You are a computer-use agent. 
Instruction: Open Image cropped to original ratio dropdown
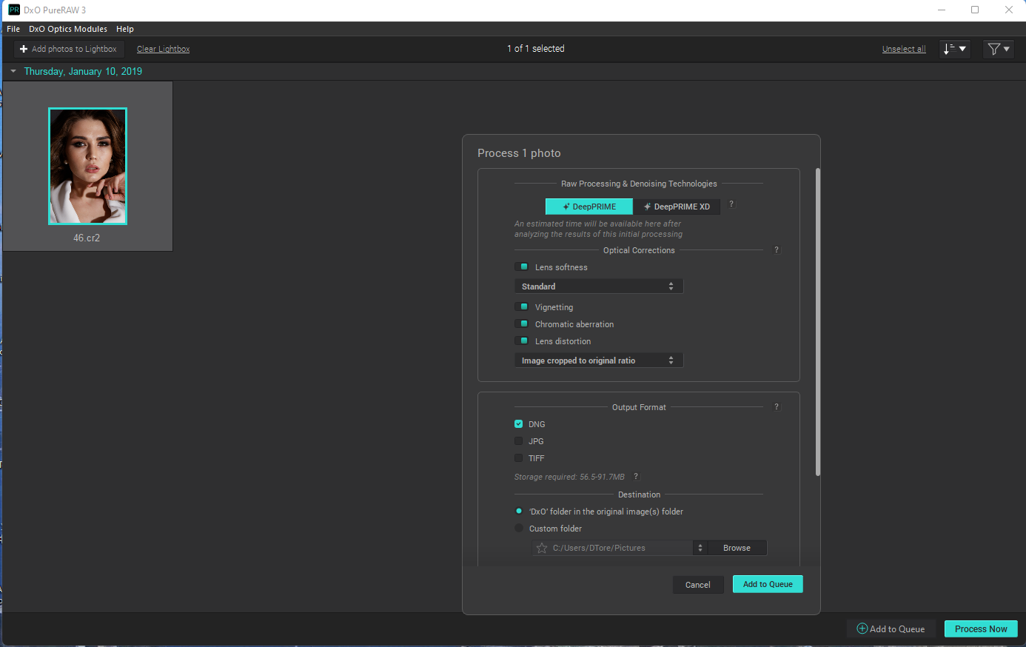tap(598, 361)
